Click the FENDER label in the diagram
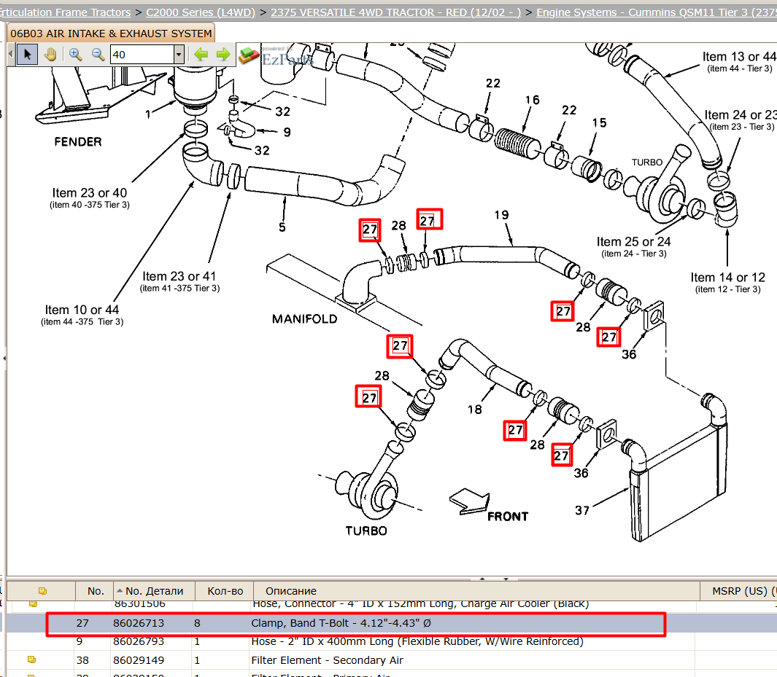 tap(78, 142)
